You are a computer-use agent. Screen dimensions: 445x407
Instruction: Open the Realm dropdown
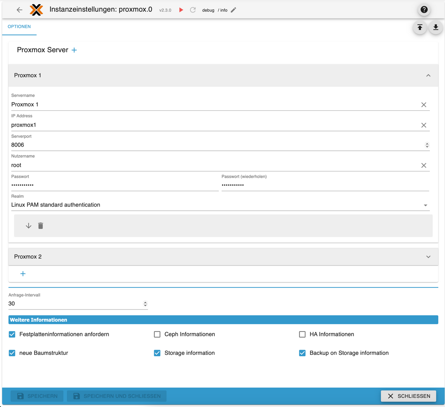coord(220,205)
